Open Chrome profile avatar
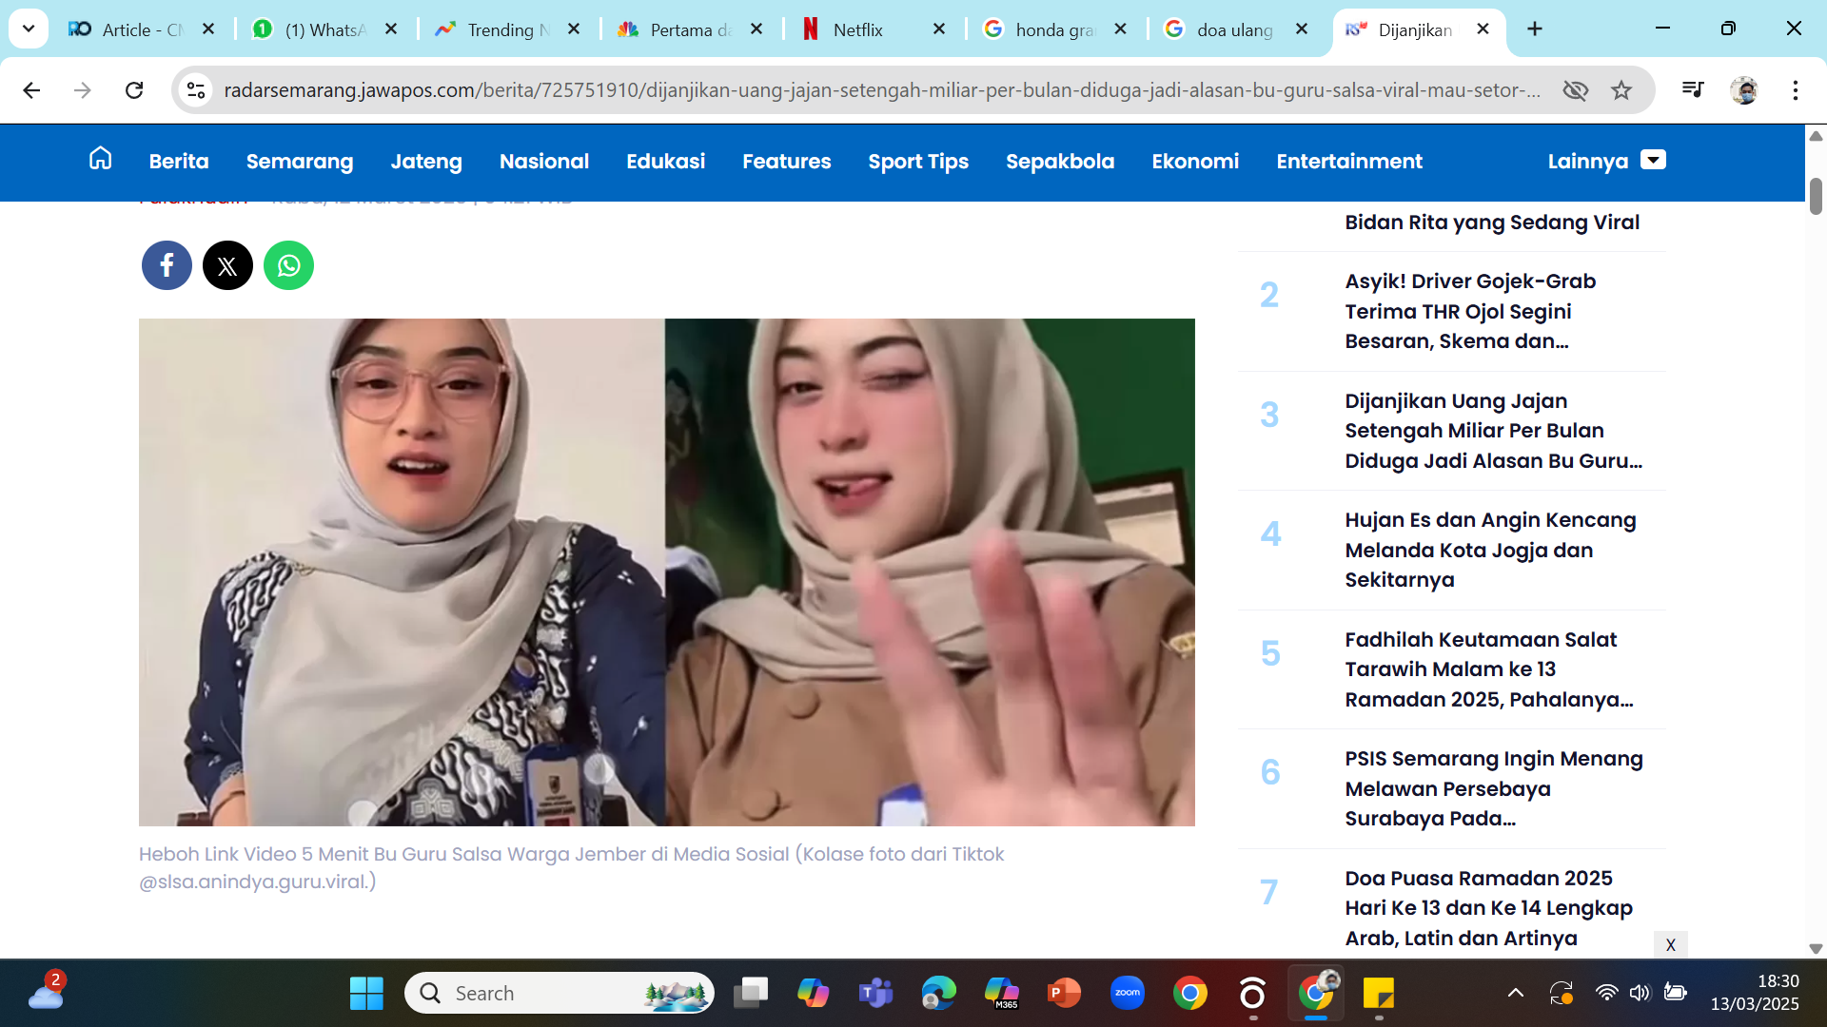The width and height of the screenshot is (1827, 1027). (x=1744, y=90)
